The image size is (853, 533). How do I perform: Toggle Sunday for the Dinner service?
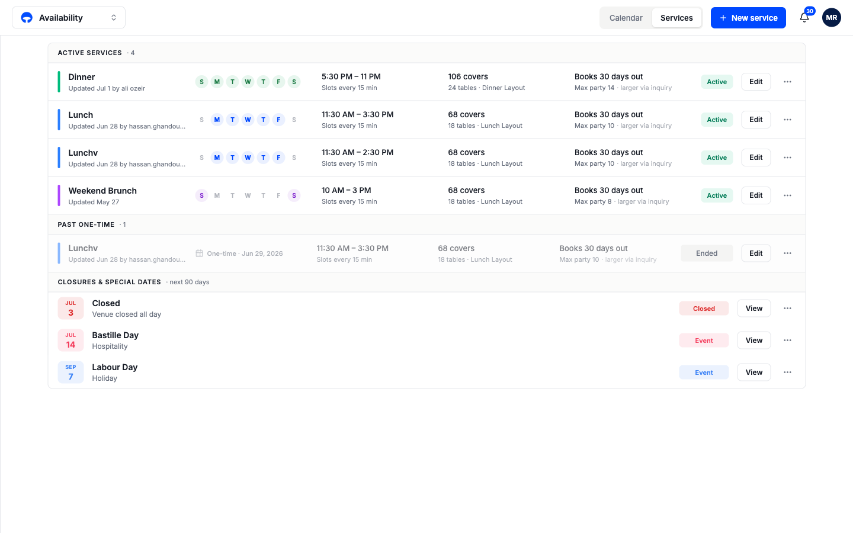click(201, 82)
